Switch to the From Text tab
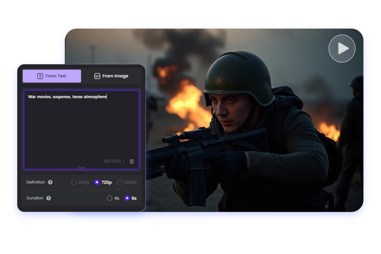The width and height of the screenshot is (381, 254). pyautogui.click(x=52, y=76)
